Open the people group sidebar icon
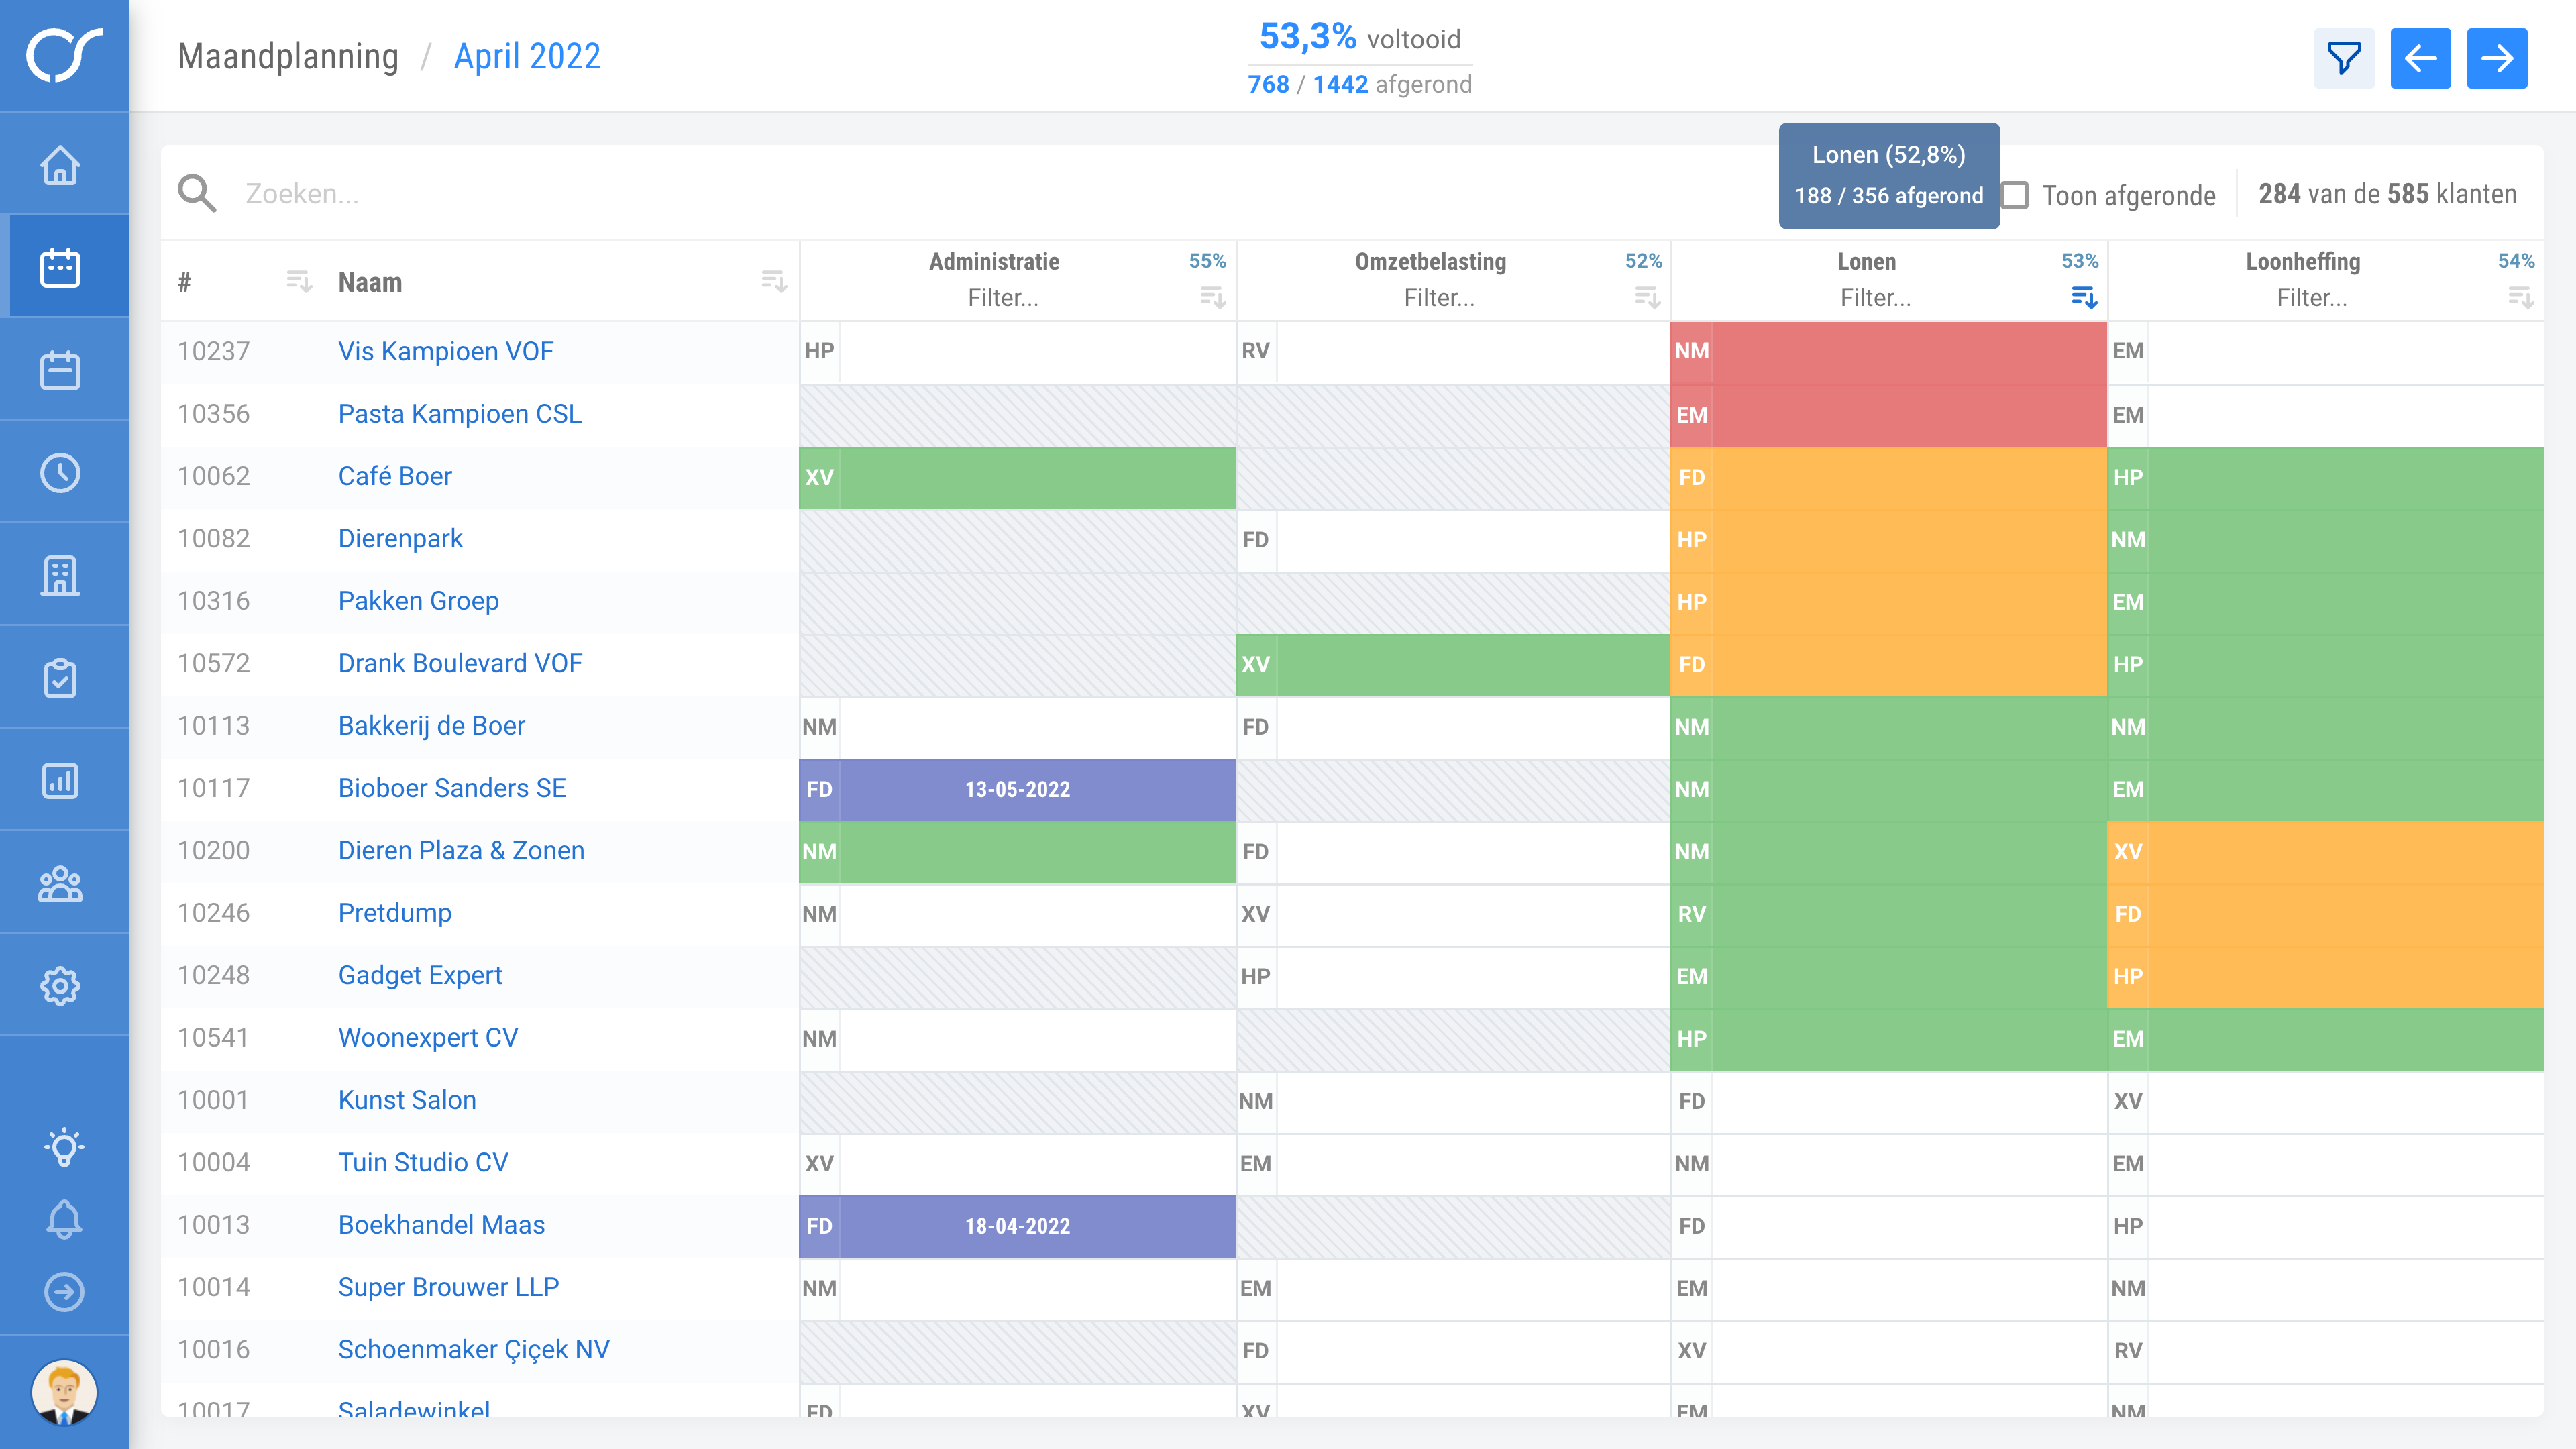The height and width of the screenshot is (1449, 2576). tap(60, 884)
